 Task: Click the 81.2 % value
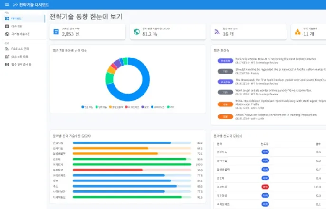point(150,34)
